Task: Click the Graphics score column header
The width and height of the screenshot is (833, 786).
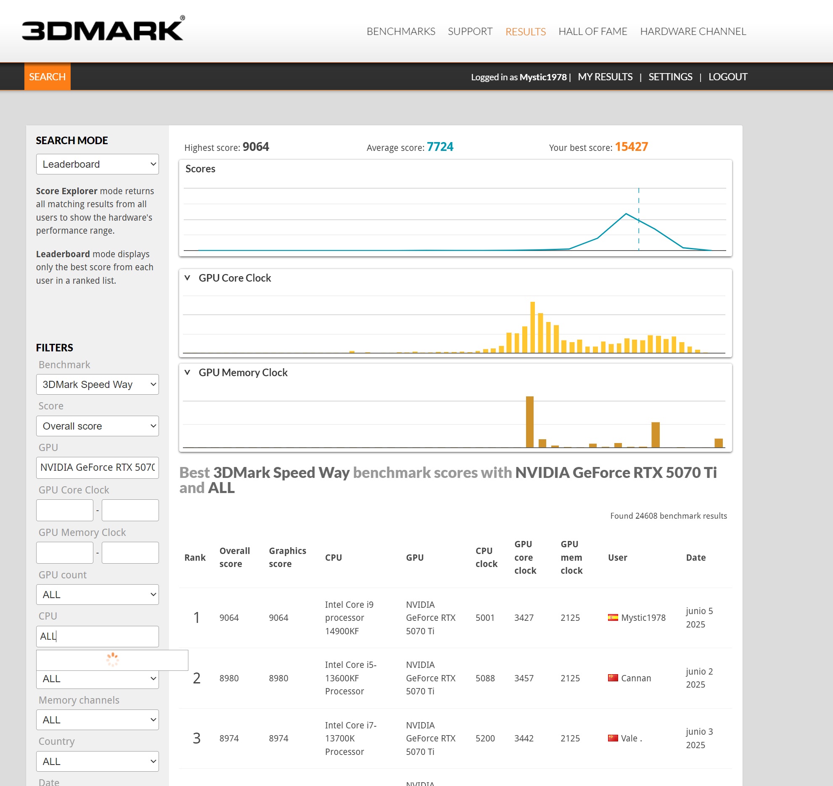Action: point(288,557)
